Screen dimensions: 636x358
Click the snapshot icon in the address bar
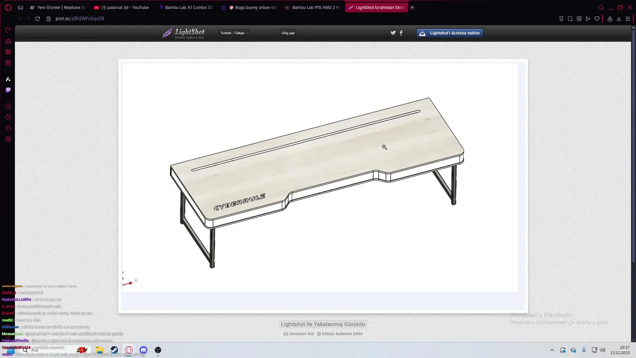(570, 19)
